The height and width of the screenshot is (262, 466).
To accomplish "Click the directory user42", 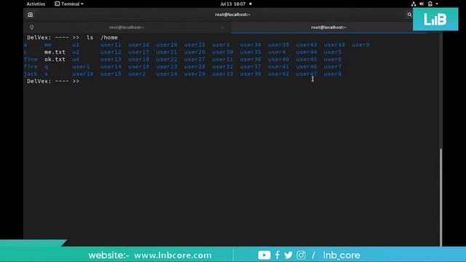I will point(278,74).
